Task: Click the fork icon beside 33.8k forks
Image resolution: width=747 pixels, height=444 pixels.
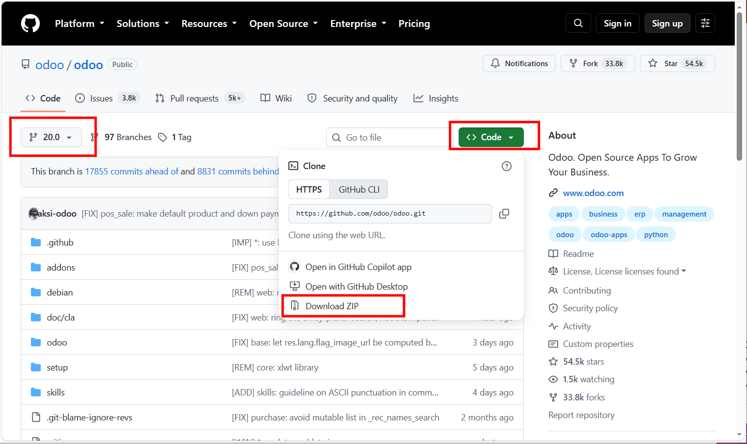Action: (553, 397)
